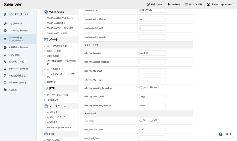Set mbstring.encoding_translation to ON
The width and height of the screenshot is (237, 141).
coord(141,88)
